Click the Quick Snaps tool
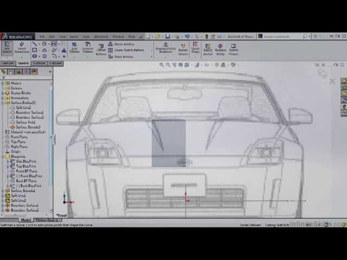Image resolution: width=347 pixels, height=260 pixels. pos(195,48)
